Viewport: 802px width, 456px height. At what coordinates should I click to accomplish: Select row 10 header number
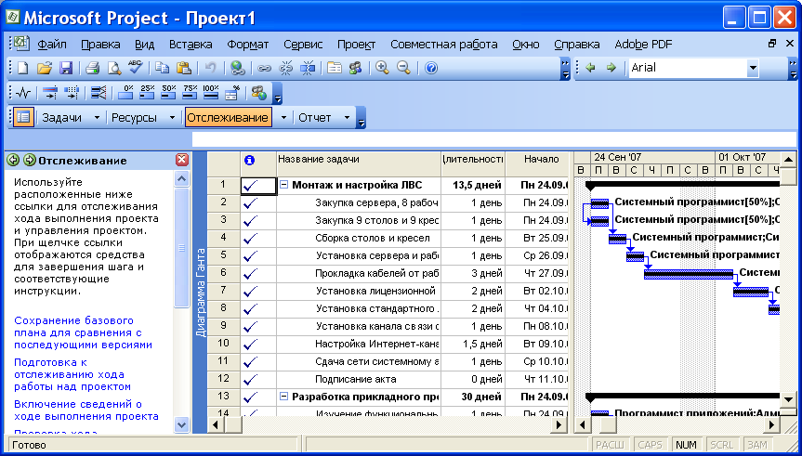click(224, 344)
